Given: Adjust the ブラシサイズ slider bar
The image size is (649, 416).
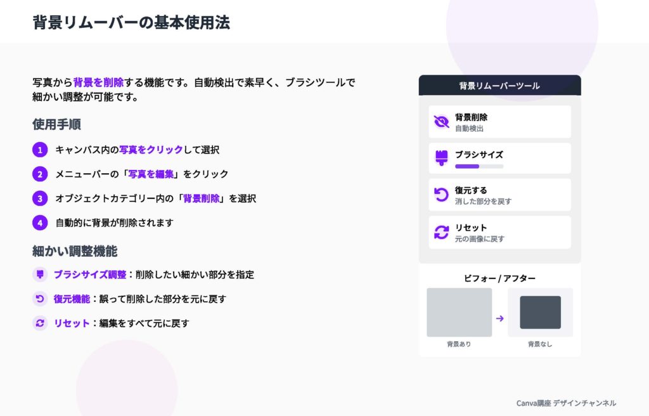Looking at the screenshot, I should pos(479,166).
